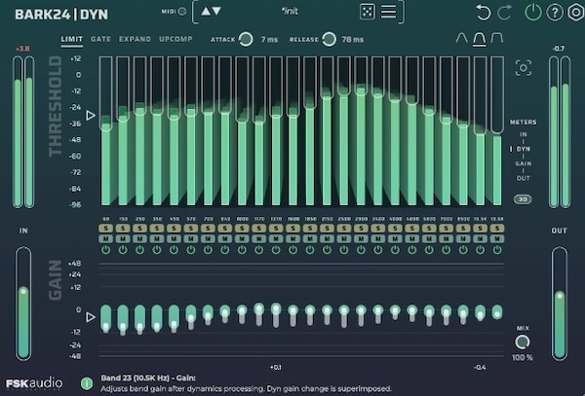Select the wide flat-top band shape icon

[497, 39]
